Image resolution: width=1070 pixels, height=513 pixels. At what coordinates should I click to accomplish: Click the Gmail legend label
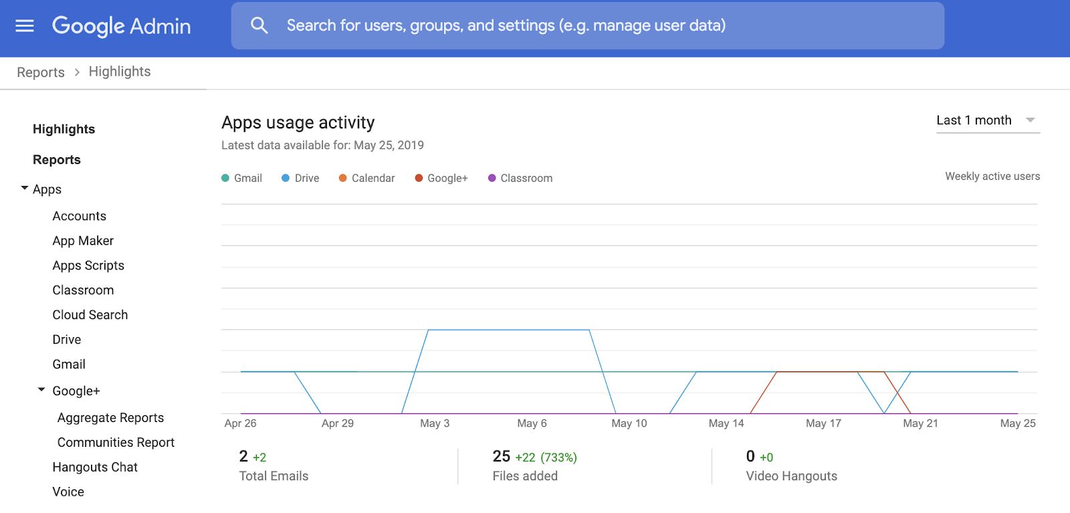[x=248, y=179]
